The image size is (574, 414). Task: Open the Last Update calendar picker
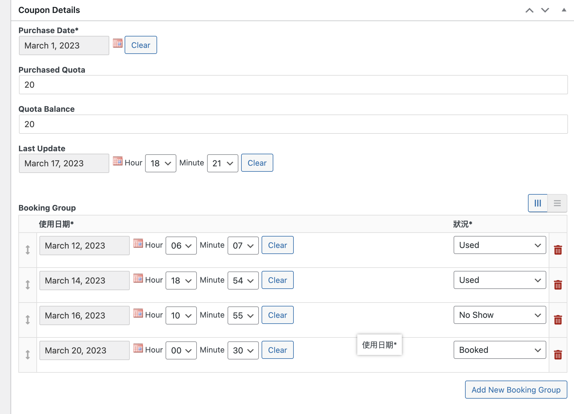pyautogui.click(x=118, y=161)
